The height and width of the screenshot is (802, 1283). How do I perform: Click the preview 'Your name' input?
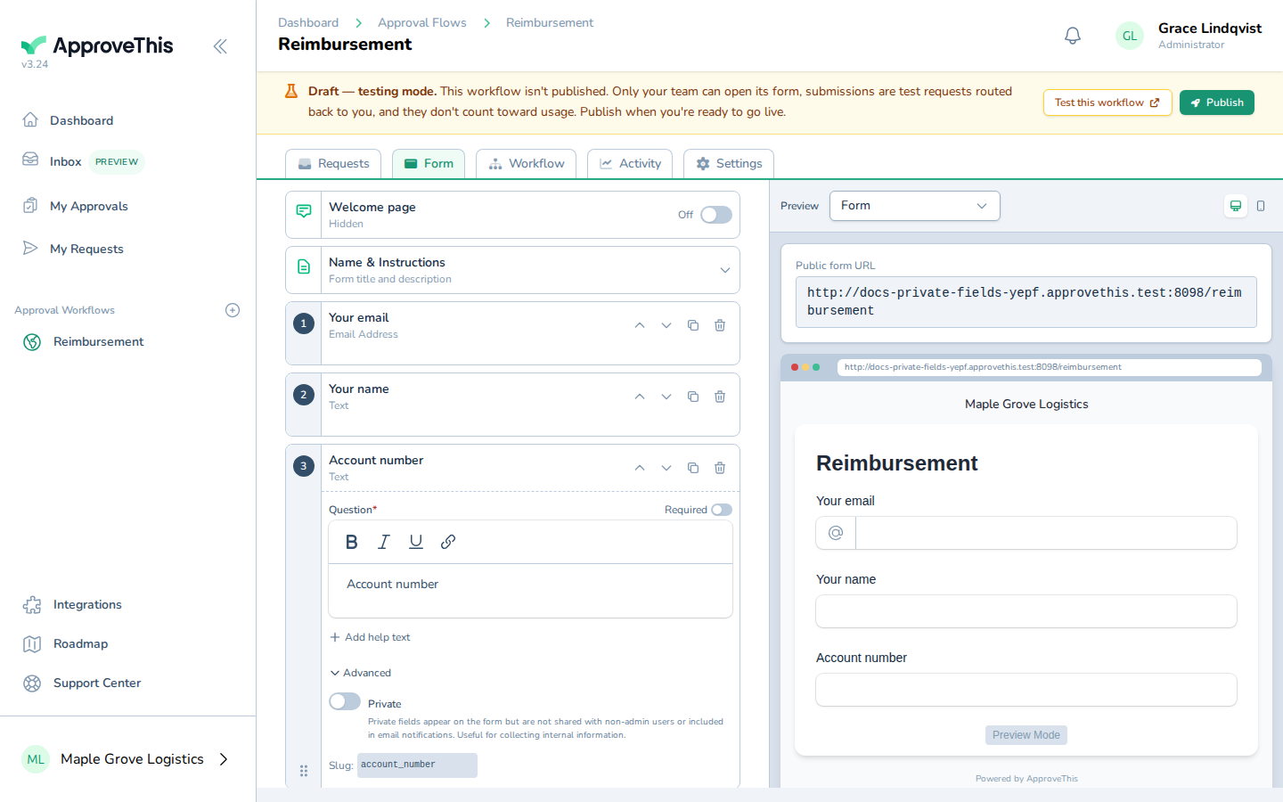pyautogui.click(x=1026, y=611)
